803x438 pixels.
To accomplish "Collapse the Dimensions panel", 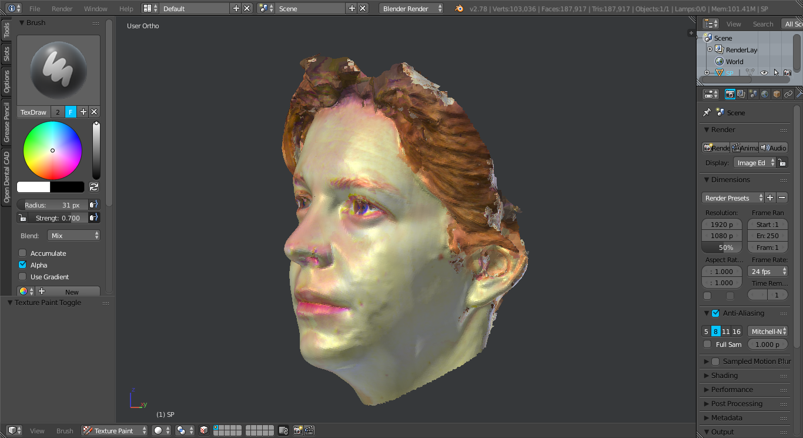I will click(707, 179).
